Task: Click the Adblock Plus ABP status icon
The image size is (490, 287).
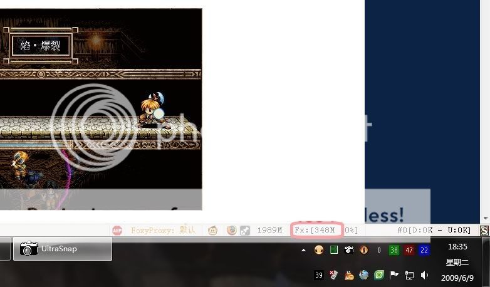Action: 117,231
